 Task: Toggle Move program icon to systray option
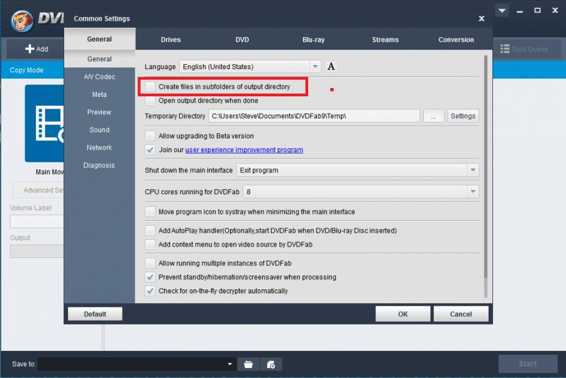coord(150,212)
